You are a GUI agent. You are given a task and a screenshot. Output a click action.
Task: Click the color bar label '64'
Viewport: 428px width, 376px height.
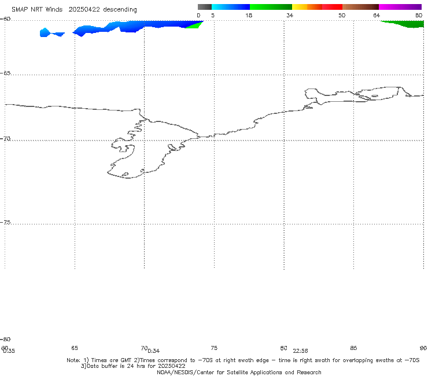pos(377,15)
